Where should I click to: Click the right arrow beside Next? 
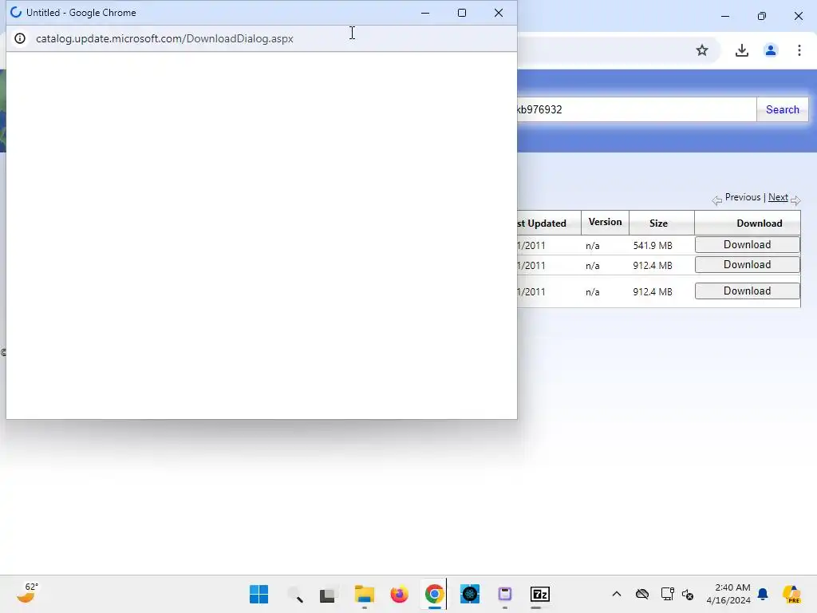pyautogui.click(x=795, y=200)
